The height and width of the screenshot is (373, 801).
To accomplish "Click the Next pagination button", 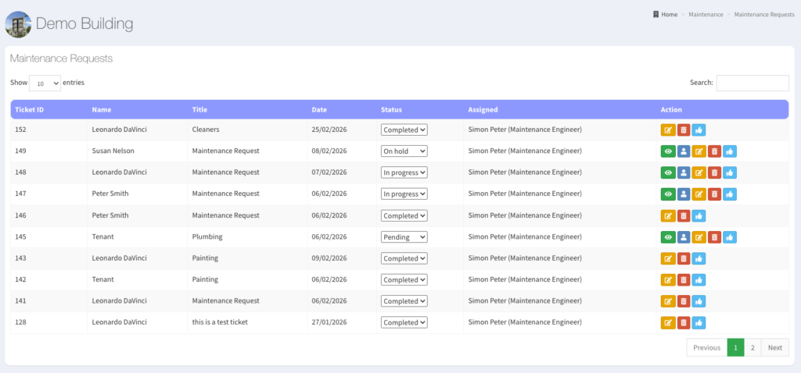I will [774, 348].
